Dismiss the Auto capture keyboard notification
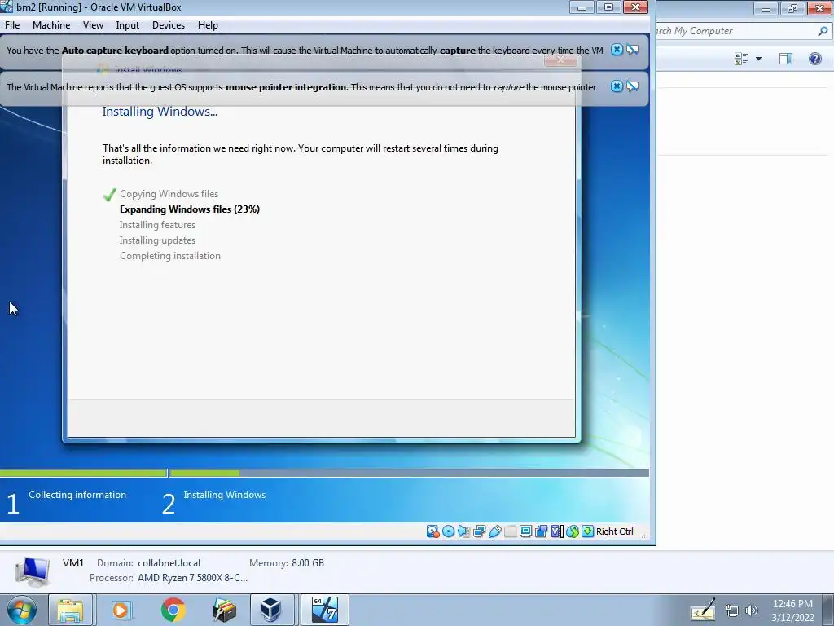The height and width of the screenshot is (626, 834). click(x=617, y=50)
